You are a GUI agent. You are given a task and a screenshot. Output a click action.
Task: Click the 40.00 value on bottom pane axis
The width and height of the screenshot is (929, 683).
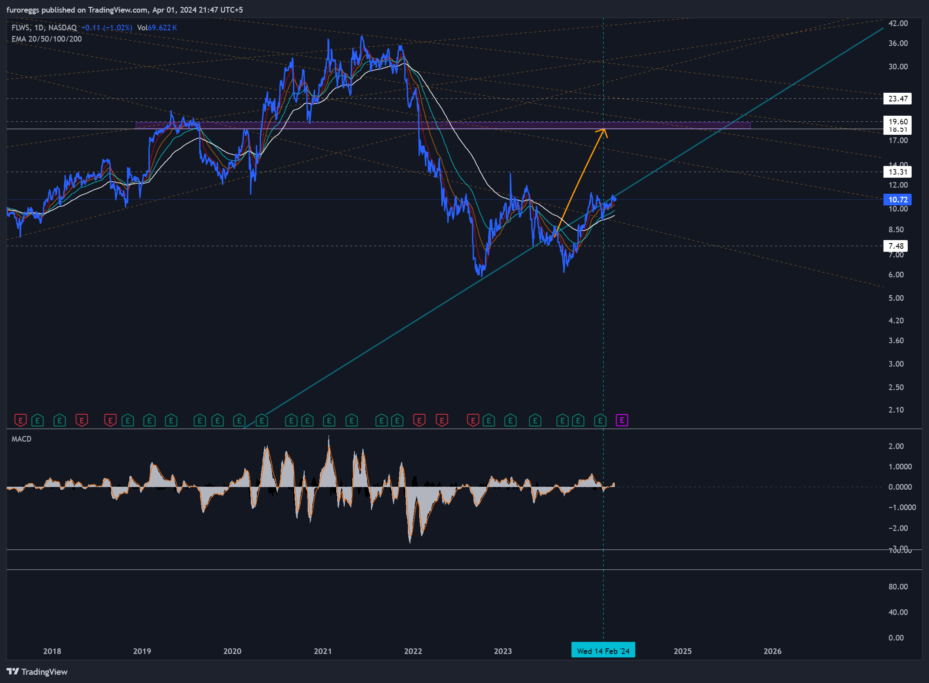point(898,612)
